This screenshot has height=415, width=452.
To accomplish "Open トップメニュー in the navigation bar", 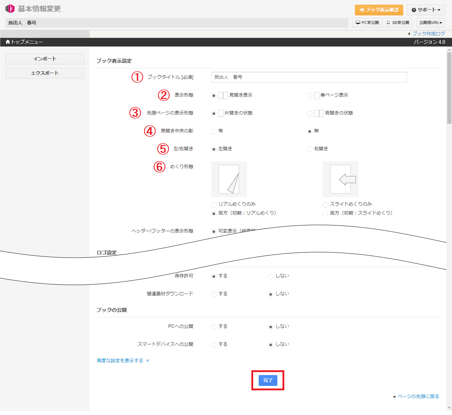I will click(27, 42).
